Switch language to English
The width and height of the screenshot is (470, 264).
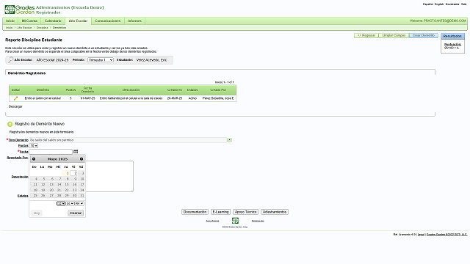pos(439,4)
